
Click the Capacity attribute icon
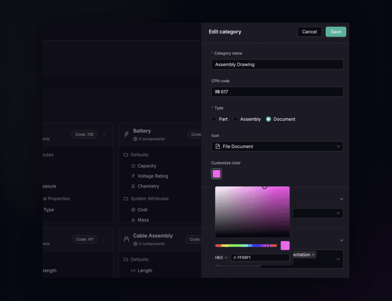[133, 166]
